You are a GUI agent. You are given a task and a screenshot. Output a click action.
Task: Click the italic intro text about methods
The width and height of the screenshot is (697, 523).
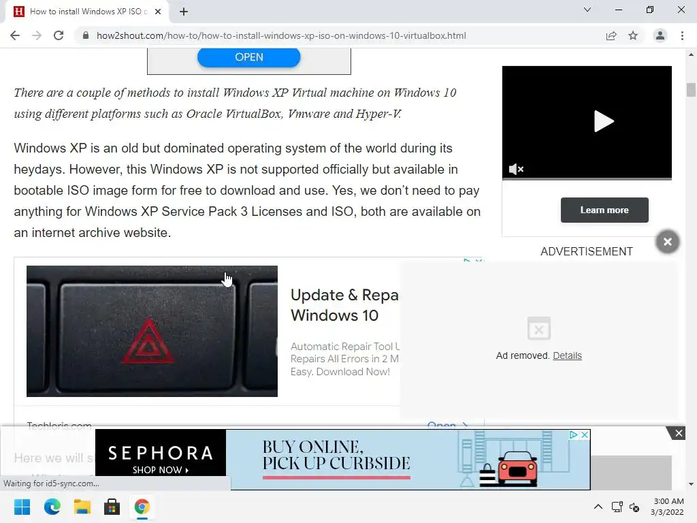(x=235, y=104)
